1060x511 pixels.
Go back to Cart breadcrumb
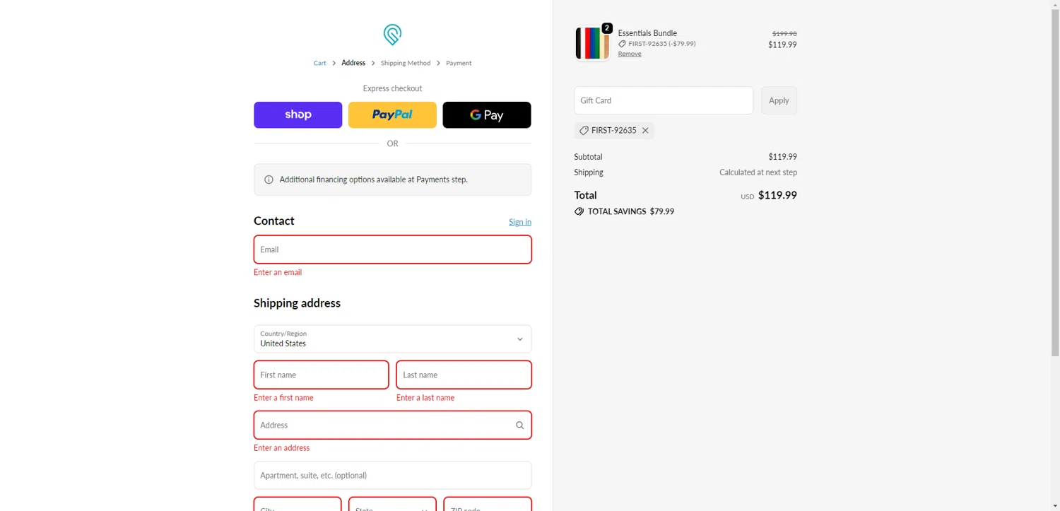pyautogui.click(x=319, y=63)
